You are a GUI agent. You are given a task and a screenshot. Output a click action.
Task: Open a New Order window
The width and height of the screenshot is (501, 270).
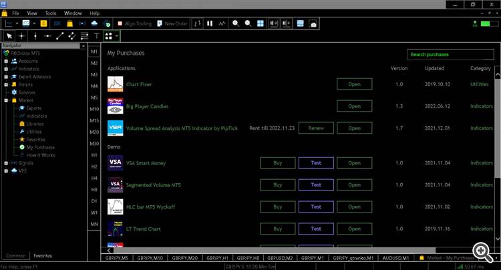coord(172,23)
